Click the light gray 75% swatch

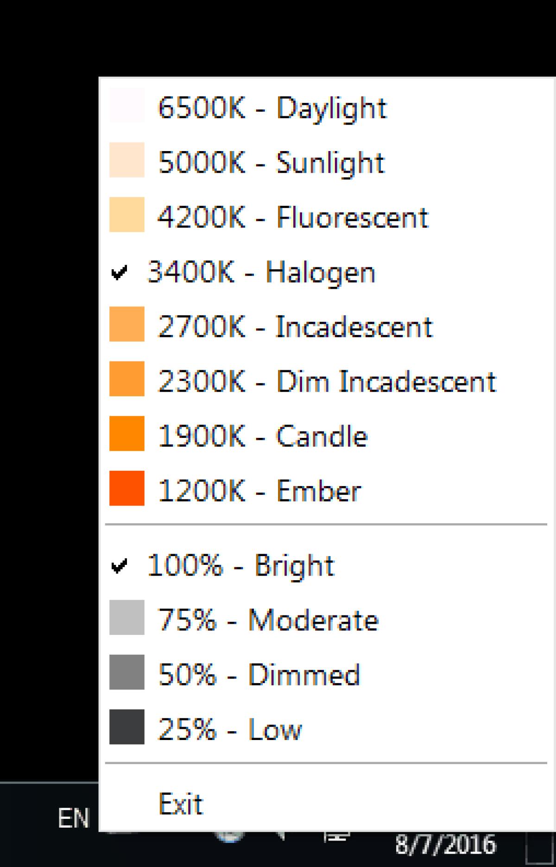[x=126, y=617]
